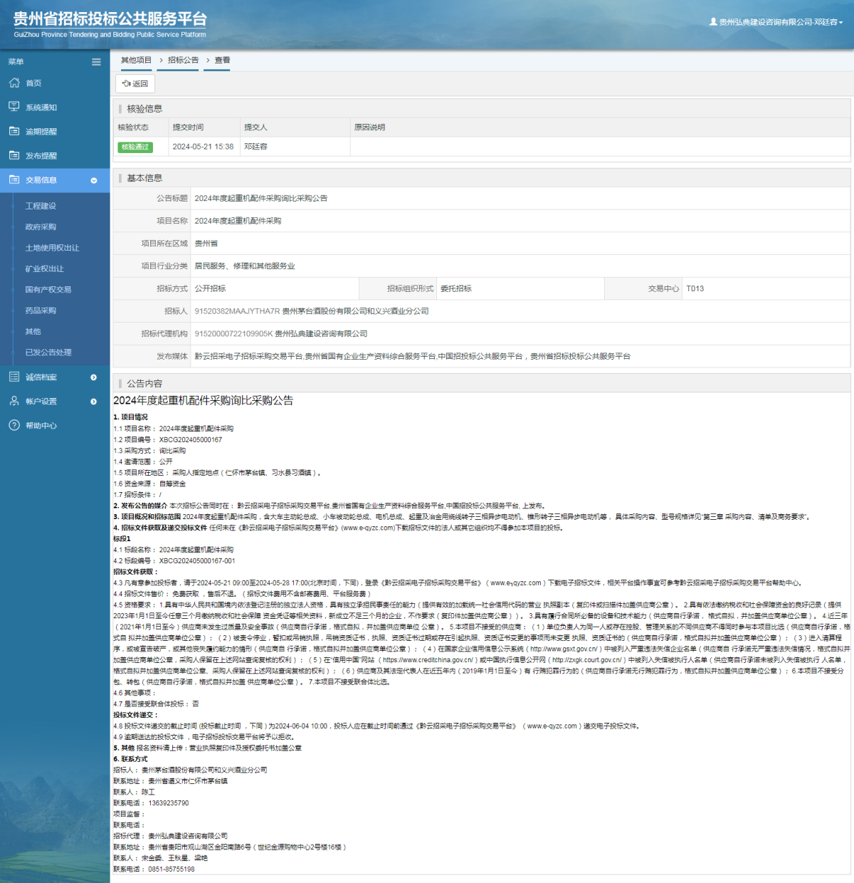Click the project region value 贵州省
Image resolution: width=854 pixels, height=883 pixels.
pos(206,244)
